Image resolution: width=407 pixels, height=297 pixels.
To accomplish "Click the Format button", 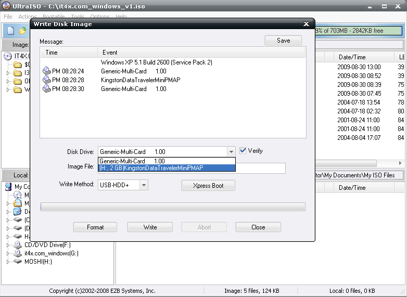I will pyautogui.click(x=95, y=227).
